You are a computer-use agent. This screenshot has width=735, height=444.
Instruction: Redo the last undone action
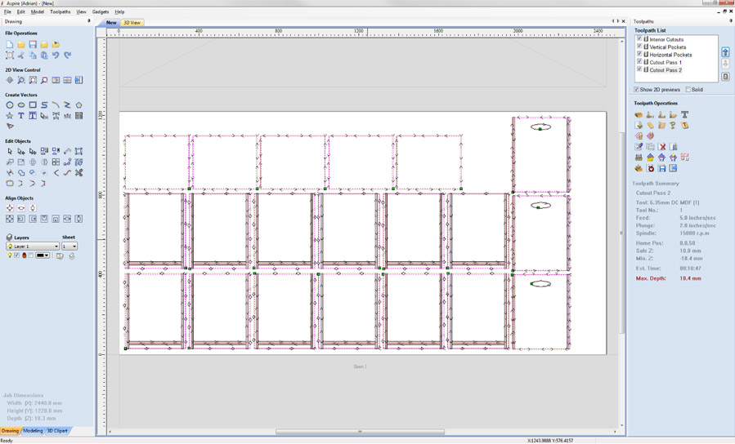pyautogui.click(x=68, y=55)
